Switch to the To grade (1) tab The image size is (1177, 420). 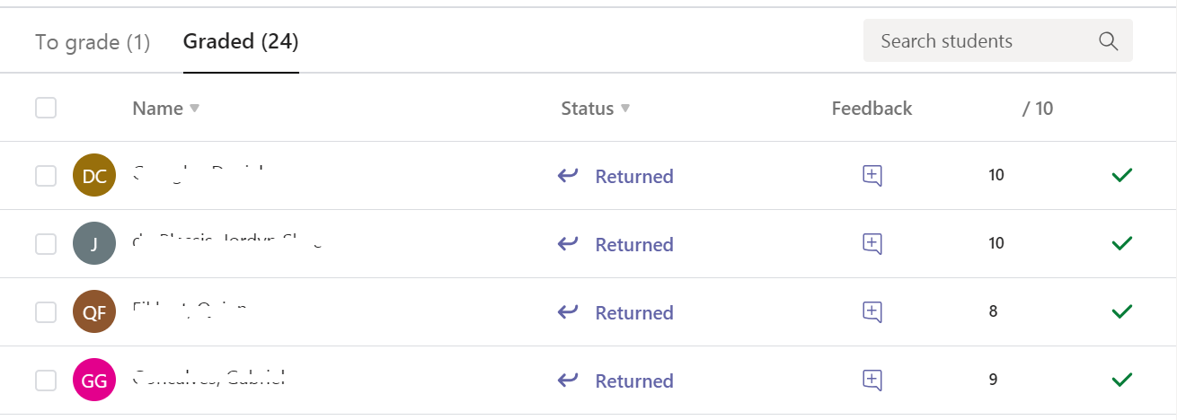coord(93,41)
